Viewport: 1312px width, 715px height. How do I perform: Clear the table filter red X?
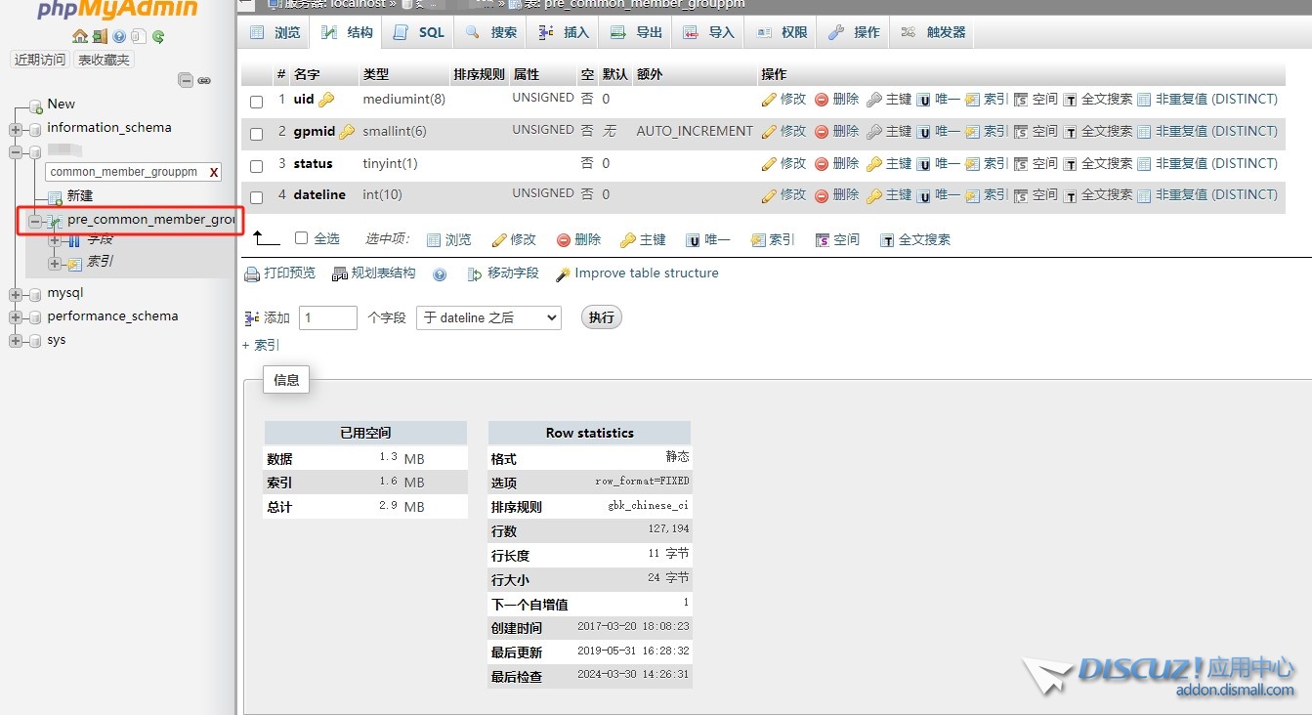pyautogui.click(x=214, y=172)
